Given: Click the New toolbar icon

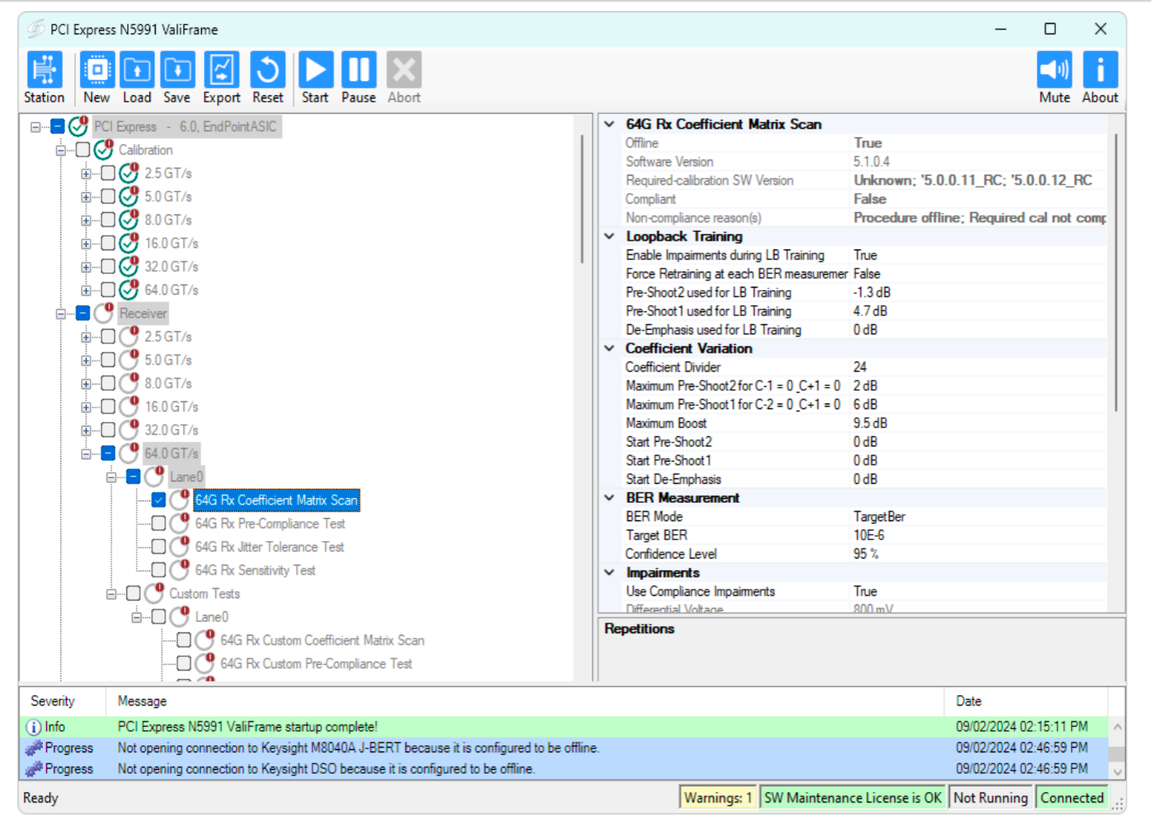Looking at the screenshot, I should click(x=97, y=71).
